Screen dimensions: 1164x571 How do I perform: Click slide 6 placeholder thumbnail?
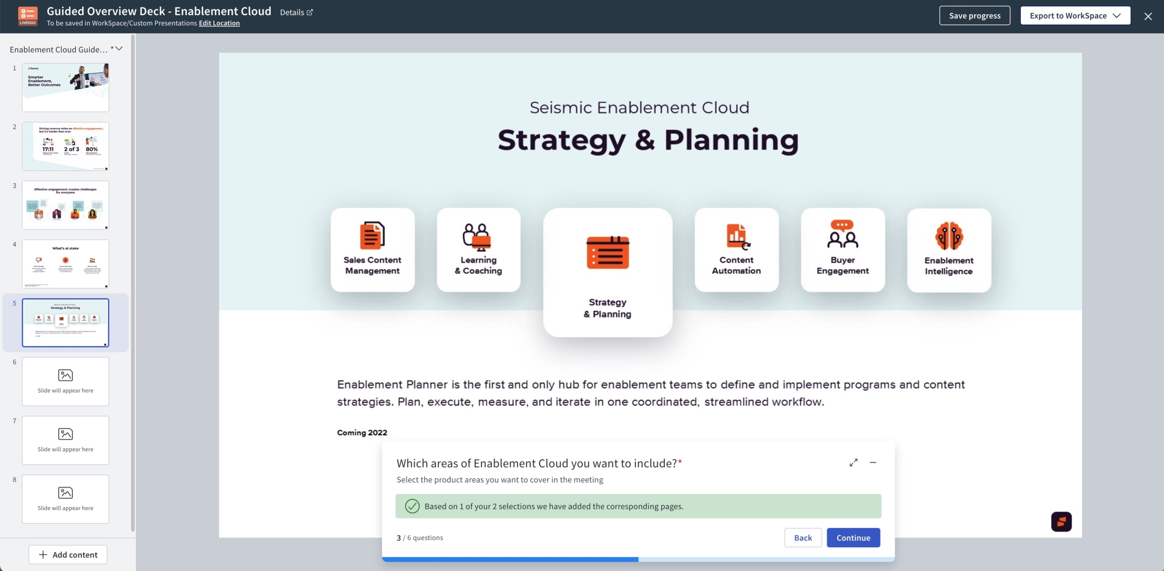tap(65, 382)
